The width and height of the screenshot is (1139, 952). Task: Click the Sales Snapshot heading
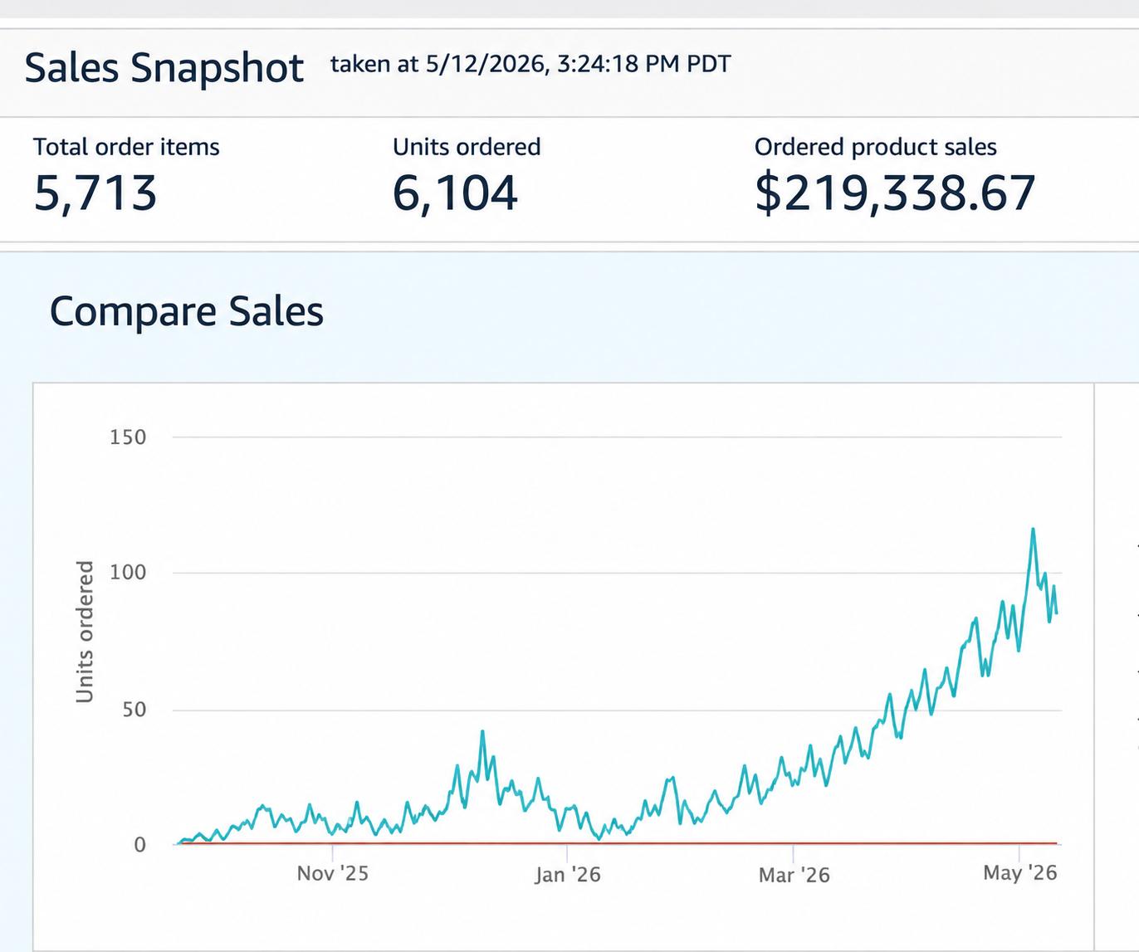(164, 68)
